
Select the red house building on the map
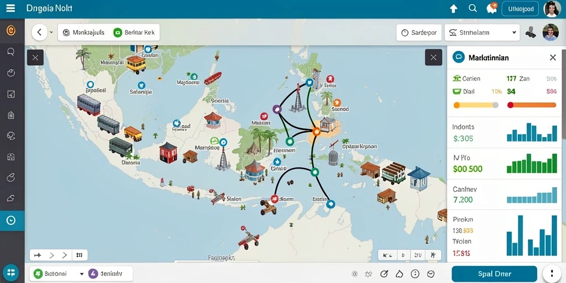coord(168,153)
